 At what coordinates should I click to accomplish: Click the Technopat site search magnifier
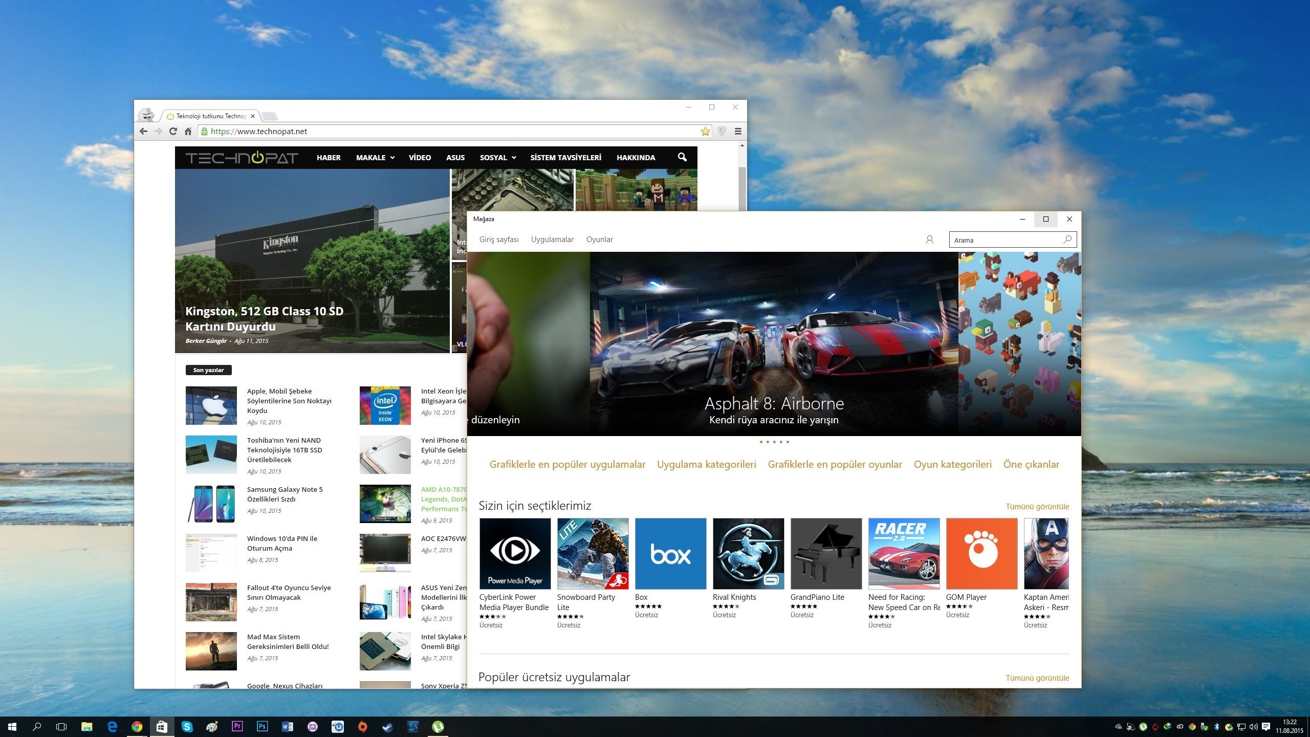[682, 157]
